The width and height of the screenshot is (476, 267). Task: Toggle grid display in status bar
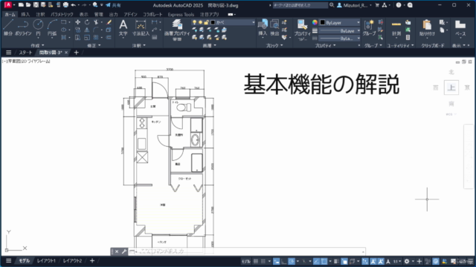coord(256,261)
